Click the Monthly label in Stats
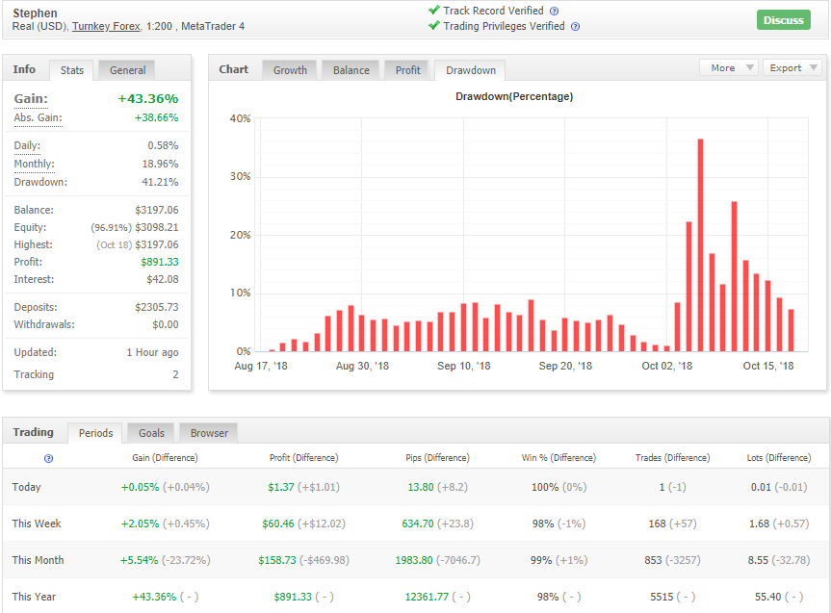This screenshot has height=613, width=831. [34, 165]
